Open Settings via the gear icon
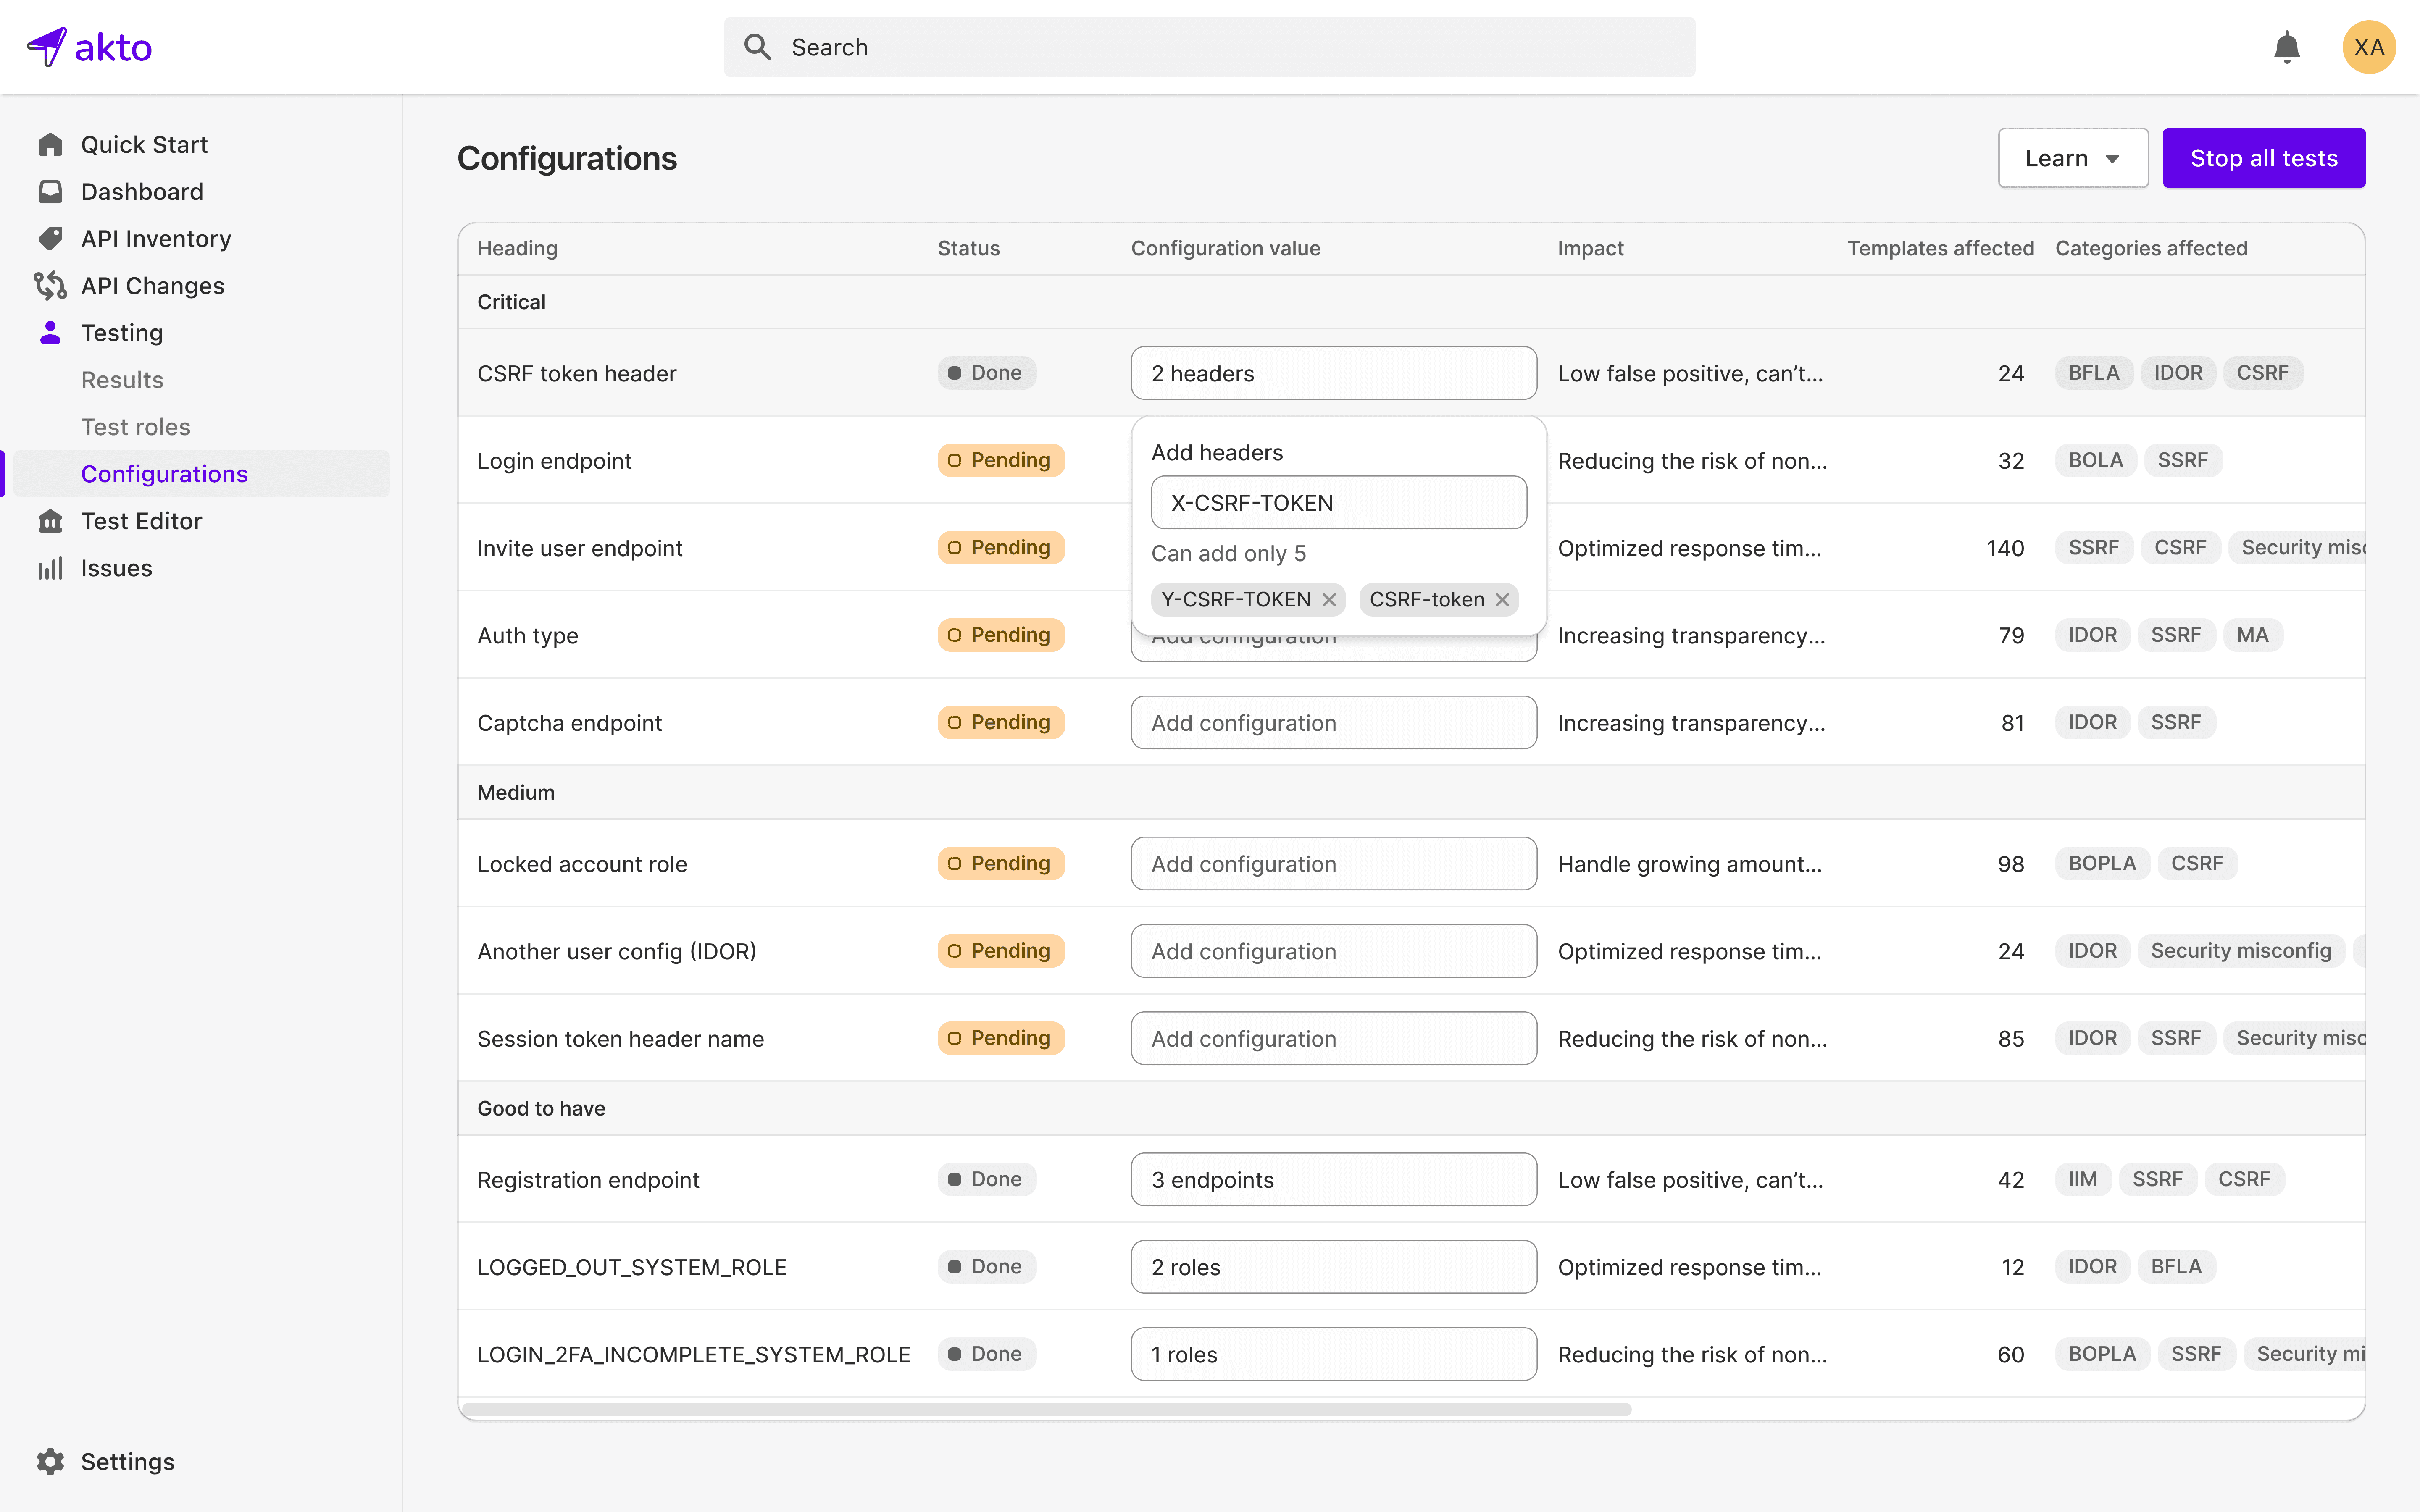Screen dimensions: 2420x1512 coord(50,1461)
